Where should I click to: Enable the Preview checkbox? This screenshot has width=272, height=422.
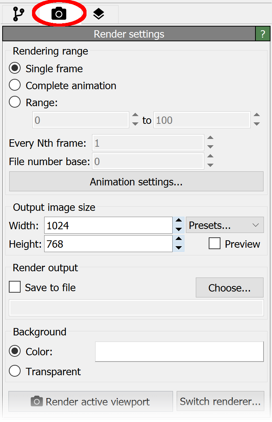tap(215, 244)
